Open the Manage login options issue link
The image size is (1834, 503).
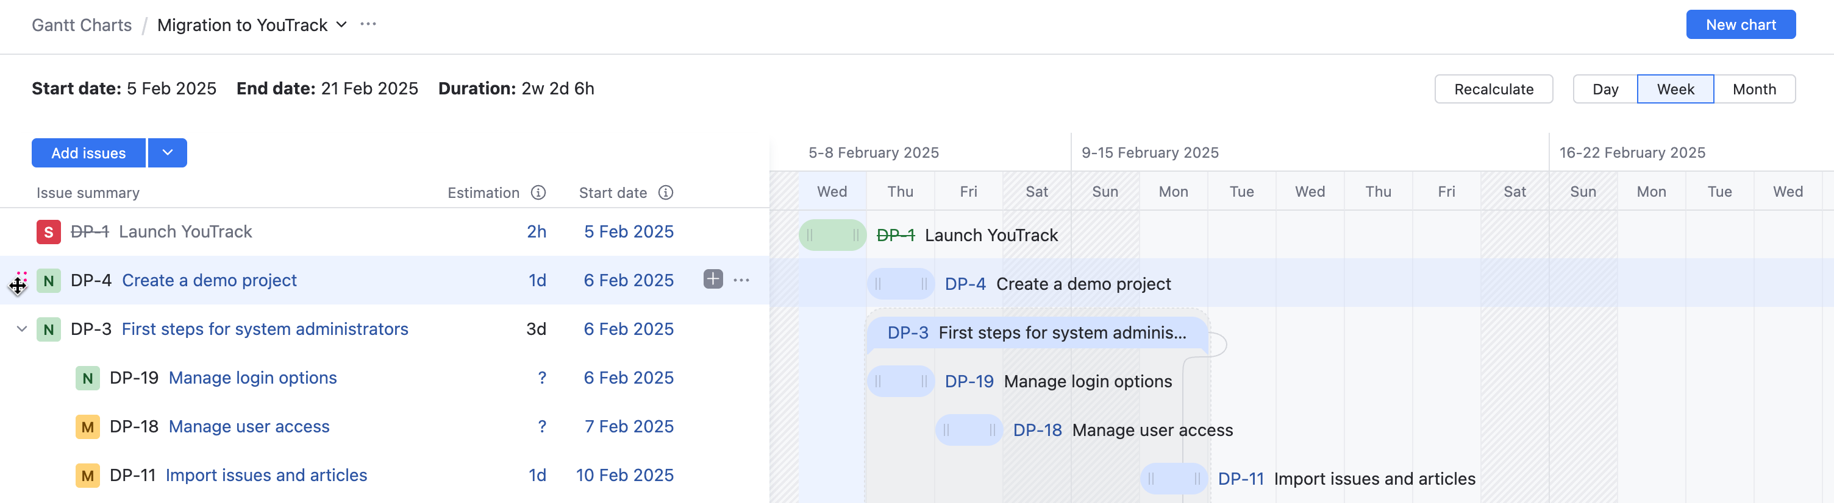click(253, 378)
